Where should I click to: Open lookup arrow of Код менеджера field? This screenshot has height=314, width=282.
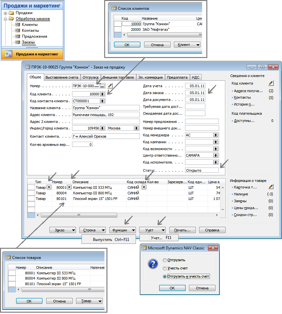pyautogui.click(x=216, y=135)
